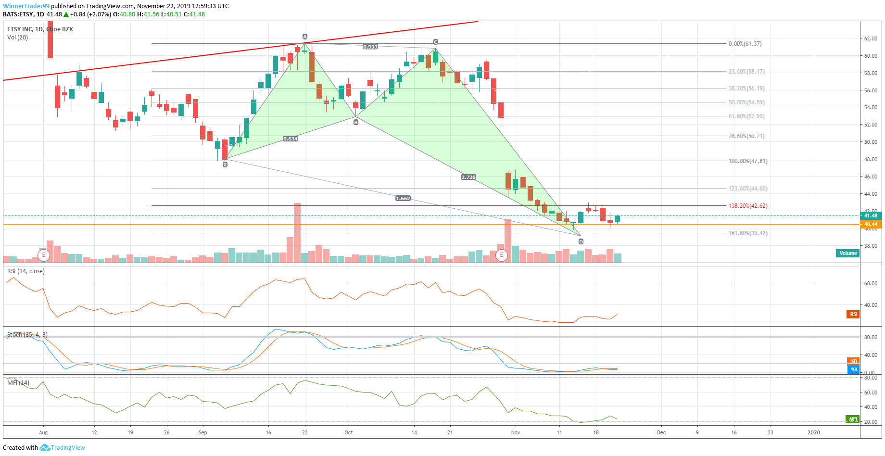Click the 0.933 ratio label

370,47
